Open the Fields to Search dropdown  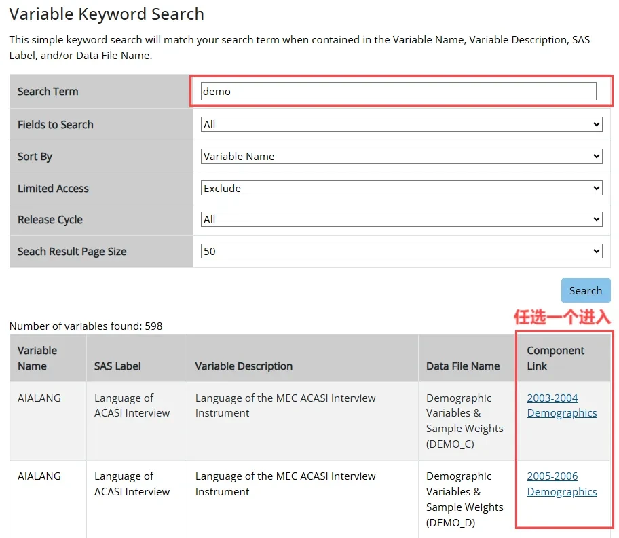tap(402, 125)
